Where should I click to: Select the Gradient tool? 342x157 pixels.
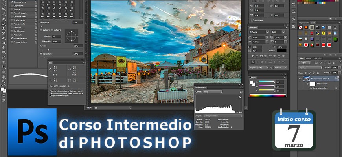tap(4, 43)
